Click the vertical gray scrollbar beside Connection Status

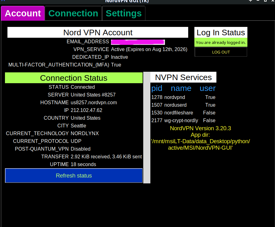tap(147, 127)
